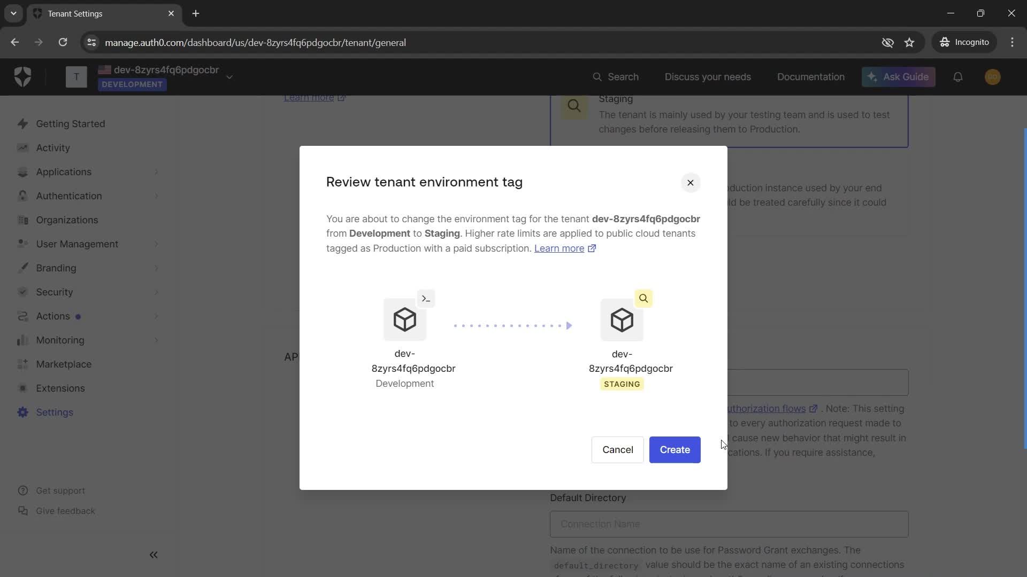Click the Ask Guide button

coord(898,77)
